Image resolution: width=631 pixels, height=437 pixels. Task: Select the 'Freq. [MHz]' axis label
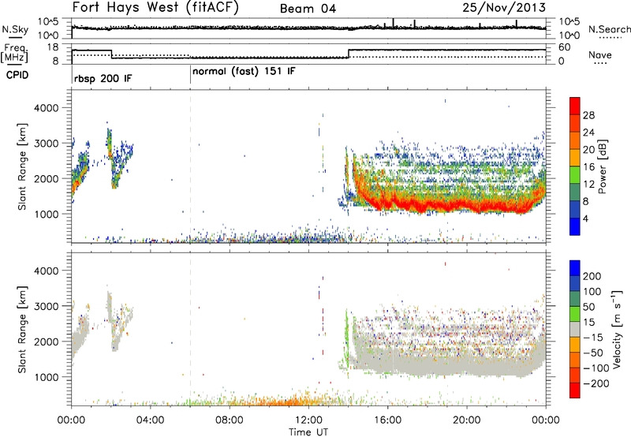click(x=15, y=54)
